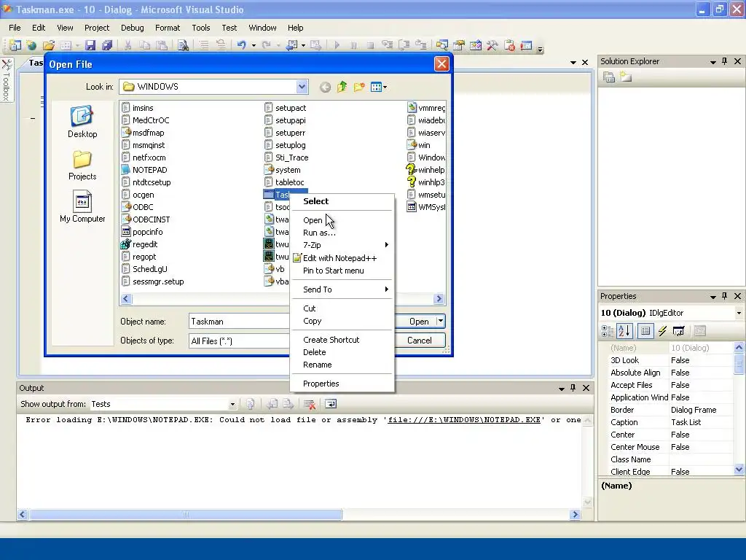746x560 pixels.
Task: Create a new folder in Open File dialog
Action: pos(359,87)
